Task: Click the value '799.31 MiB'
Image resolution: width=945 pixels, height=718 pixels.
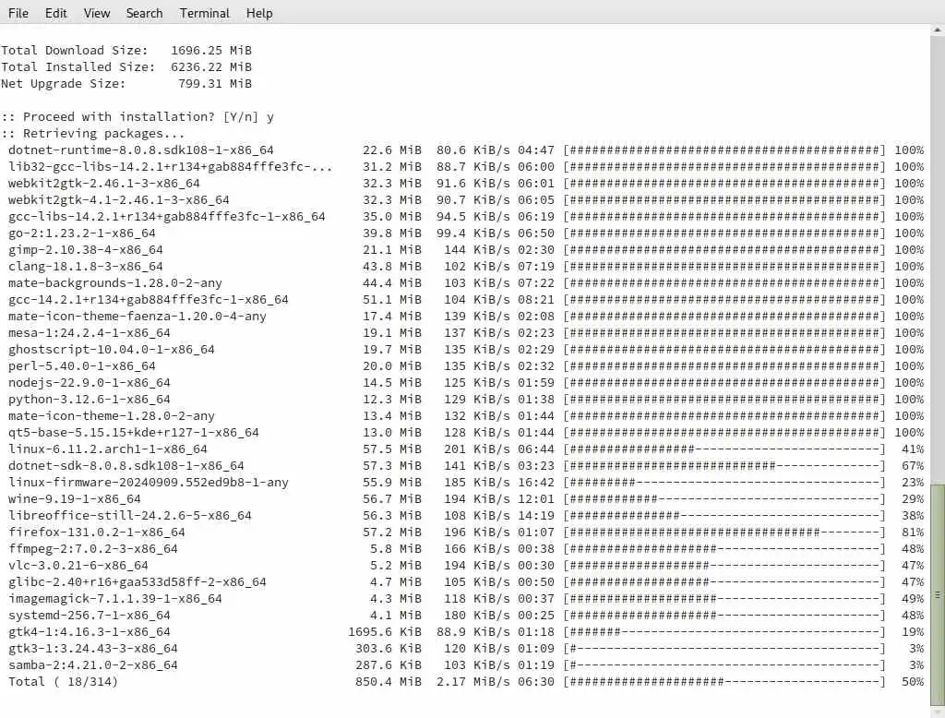Action: coord(214,83)
